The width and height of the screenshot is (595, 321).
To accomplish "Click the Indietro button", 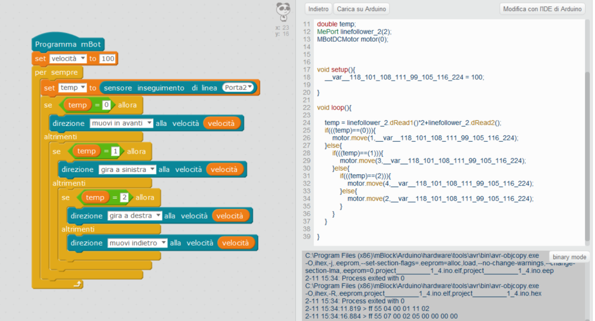I will [318, 9].
